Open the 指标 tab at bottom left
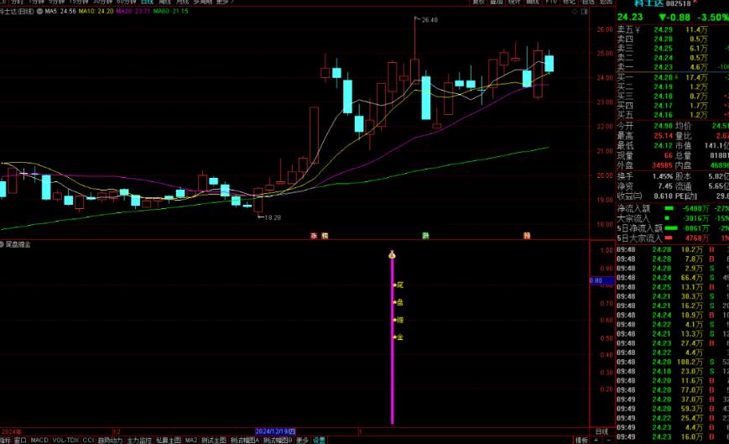The width and height of the screenshot is (729, 444). point(5,440)
